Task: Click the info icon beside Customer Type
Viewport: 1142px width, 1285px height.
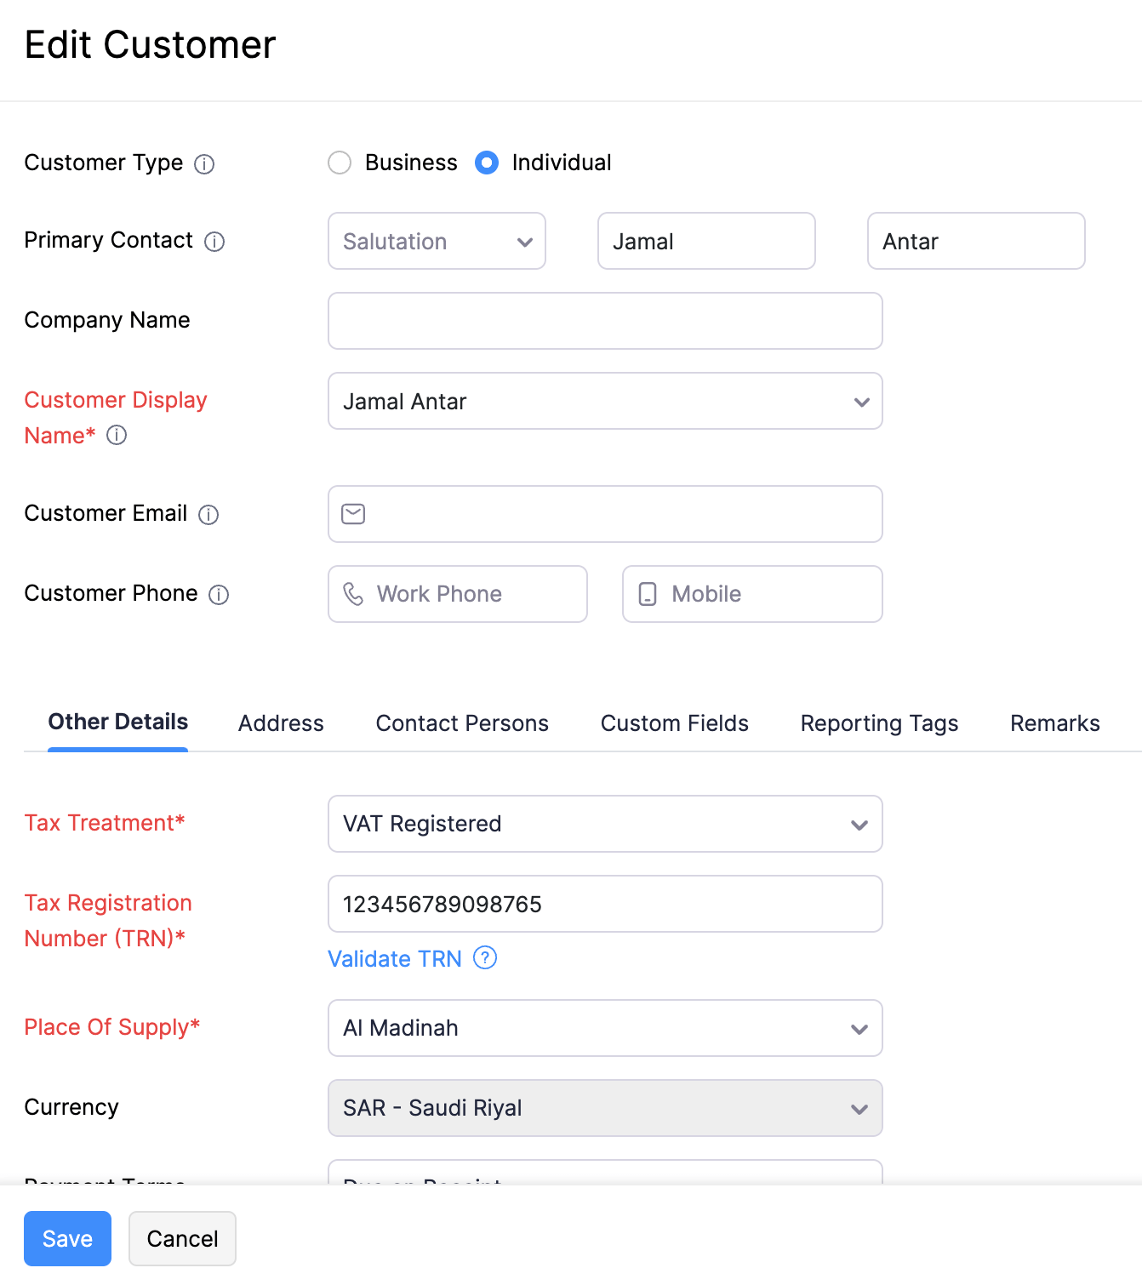Action: click(x=205, y=163)
